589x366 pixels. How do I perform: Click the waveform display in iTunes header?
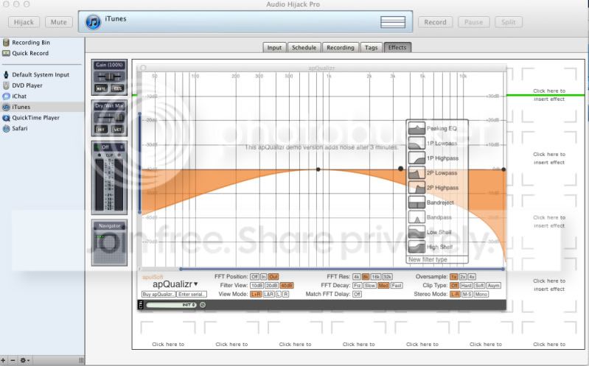click(392, 22)
